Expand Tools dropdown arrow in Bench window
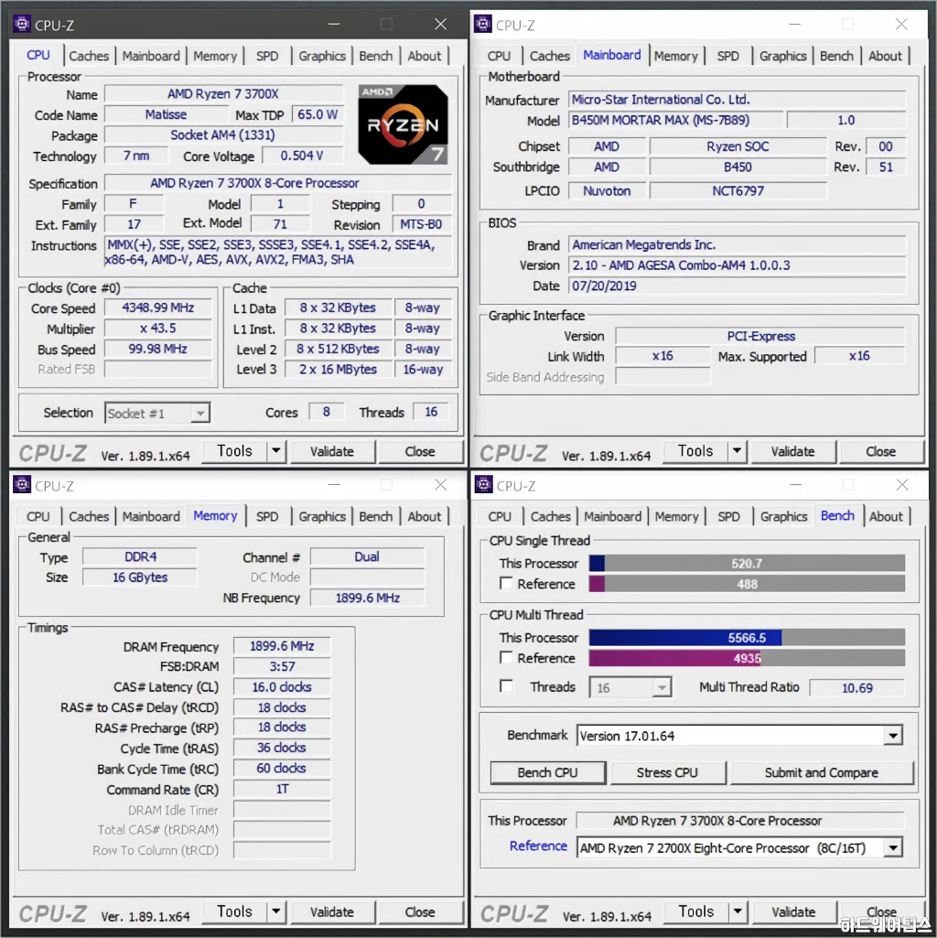937x938 pixels. [738, 911]
